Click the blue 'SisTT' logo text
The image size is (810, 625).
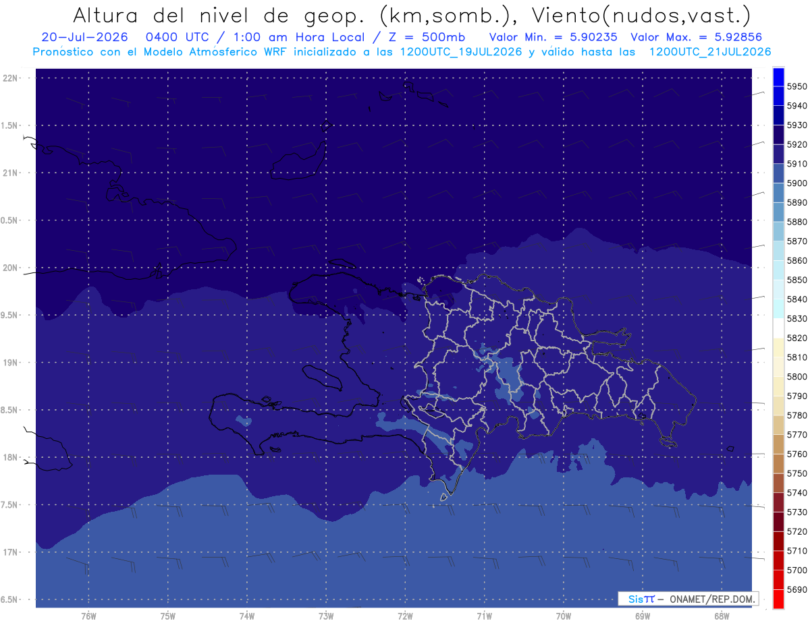(x=641, y=599)
